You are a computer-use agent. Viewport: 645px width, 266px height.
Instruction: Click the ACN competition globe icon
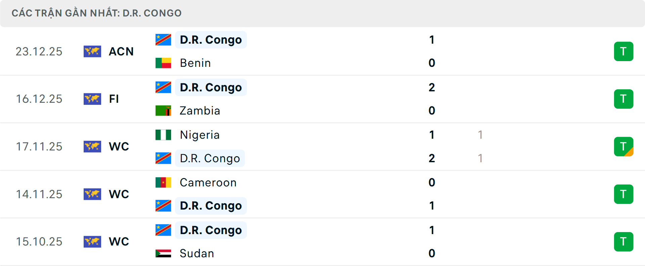tap(92, 51)
